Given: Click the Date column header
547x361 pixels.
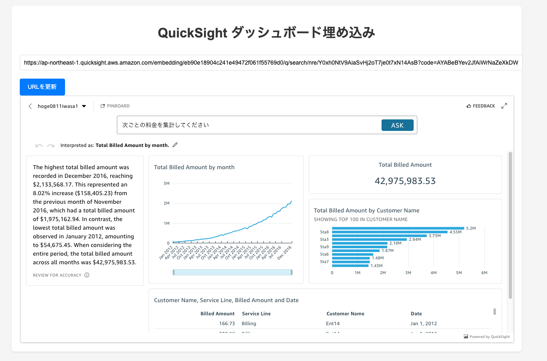Looking at the screenshot, I should pyautogui.click(x=416, y=314).
